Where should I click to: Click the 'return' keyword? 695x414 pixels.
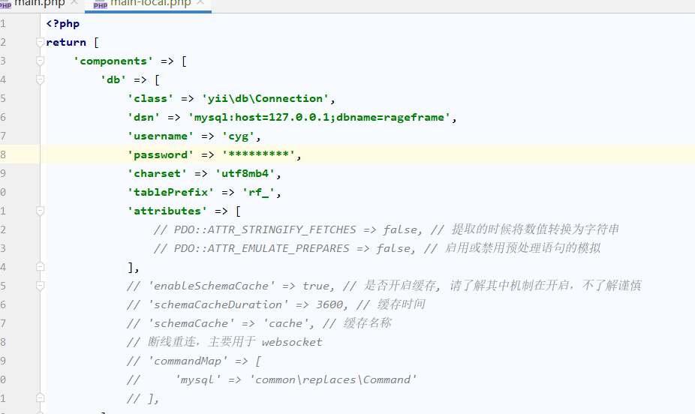[x=66, y=43]
